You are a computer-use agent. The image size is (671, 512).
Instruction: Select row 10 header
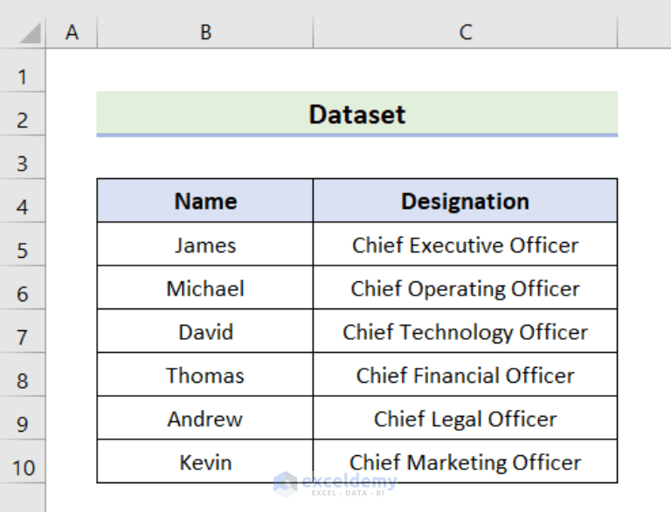22,461
